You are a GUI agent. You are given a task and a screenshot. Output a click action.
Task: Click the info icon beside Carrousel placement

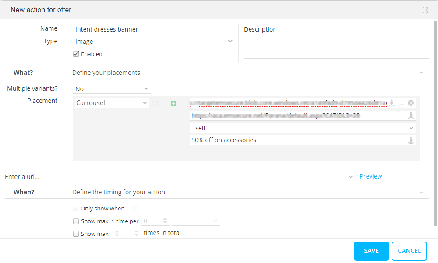[155, 103]
